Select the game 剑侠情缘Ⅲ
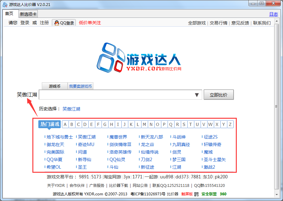 [120, 144]
